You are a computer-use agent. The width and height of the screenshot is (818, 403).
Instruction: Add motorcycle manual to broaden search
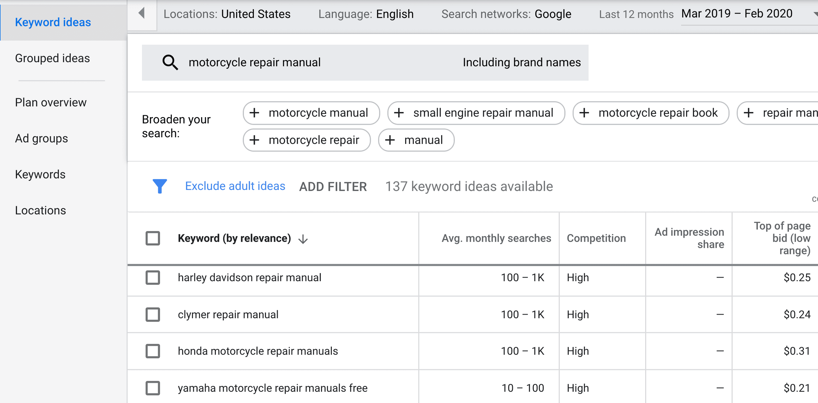(x=311, y=113)
